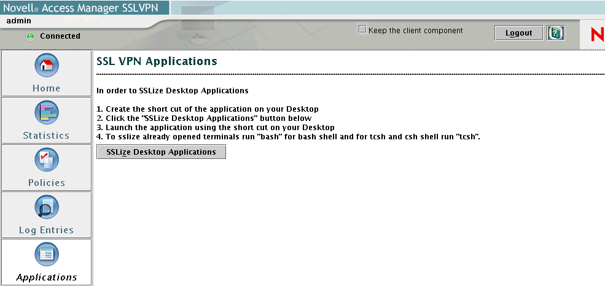Image resolution: width=605 pixels, height=286 pixels.
Task: Click the SSLize Desktop Applications button
Action: pyautogui.click(x=162, y=152)
